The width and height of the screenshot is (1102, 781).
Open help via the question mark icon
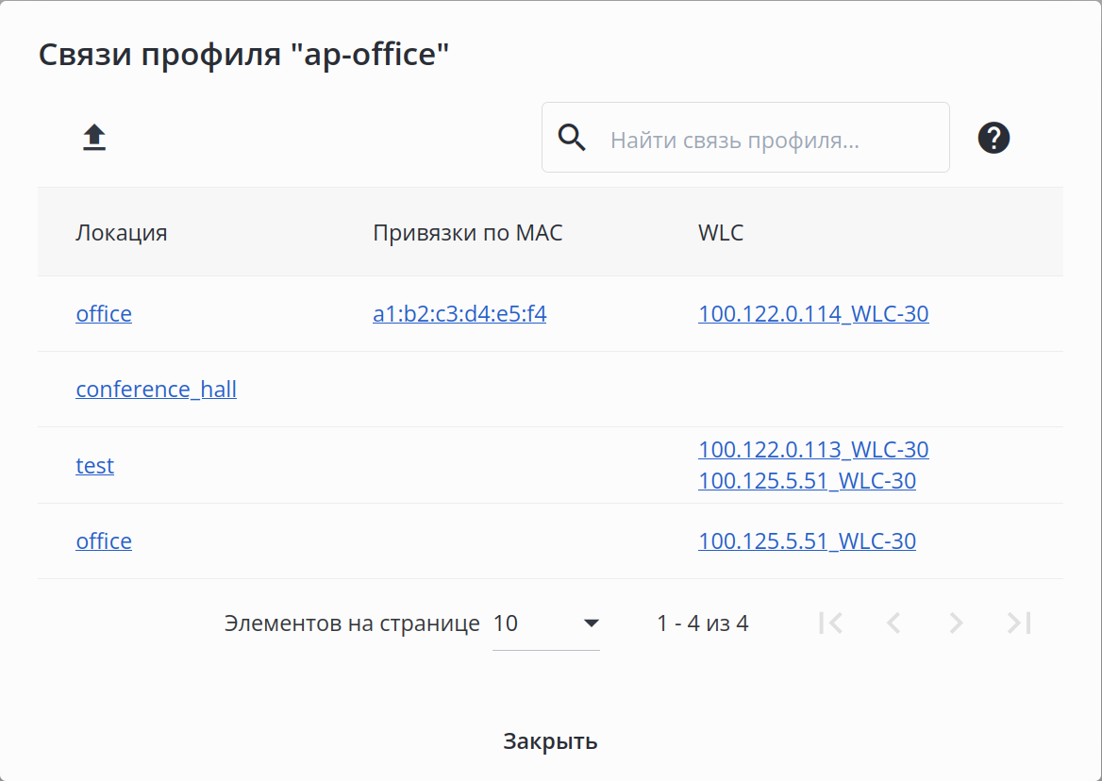pyautogui.click(x=993, y=139)
